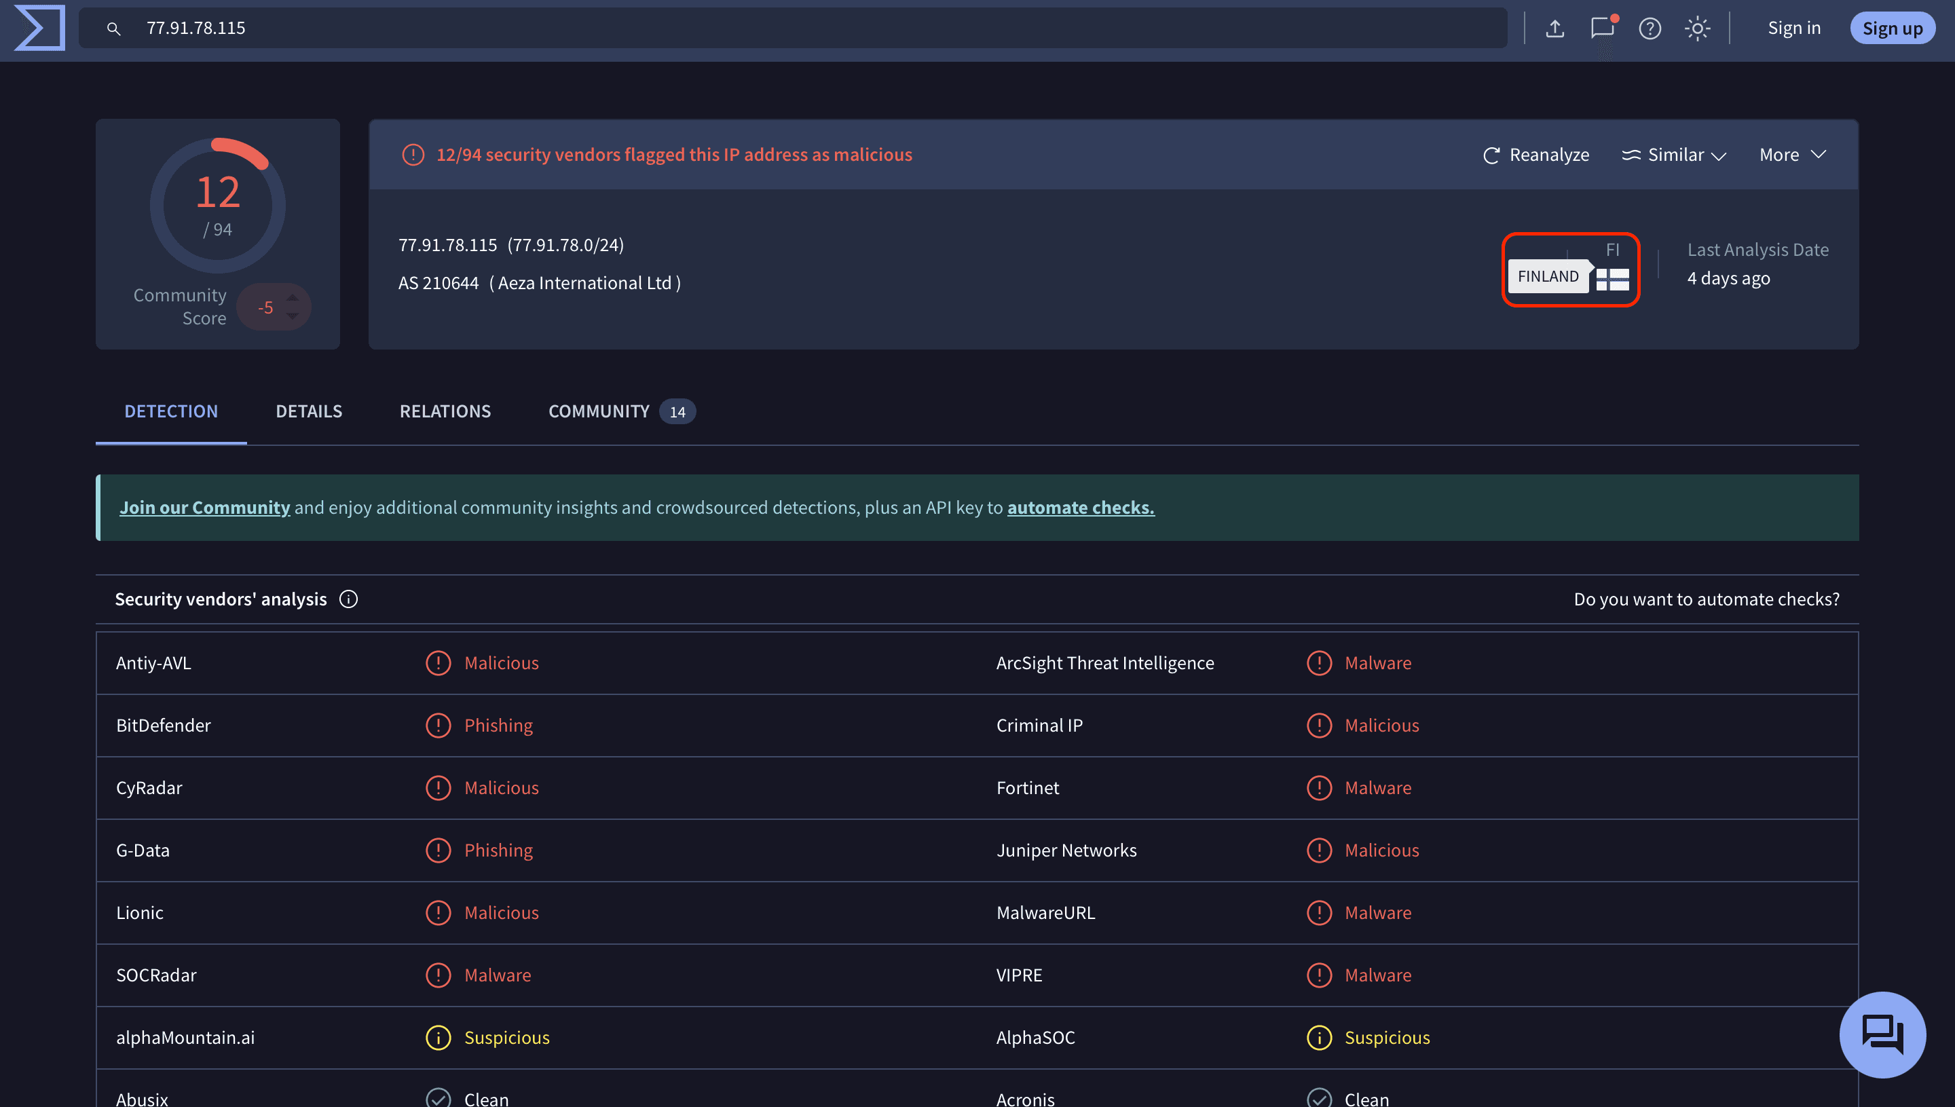Viewport: 1955px width, 1107px height.
Task: Click the MalwareURL vendor name
Action: click(x=1045, y=912)
